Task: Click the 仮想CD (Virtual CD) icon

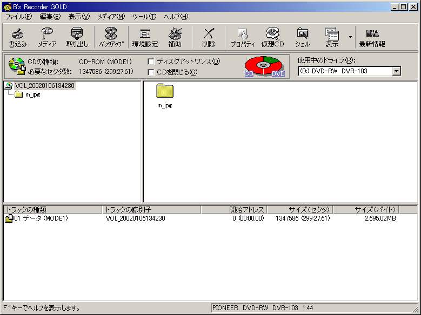Action: tap(273, 37)
